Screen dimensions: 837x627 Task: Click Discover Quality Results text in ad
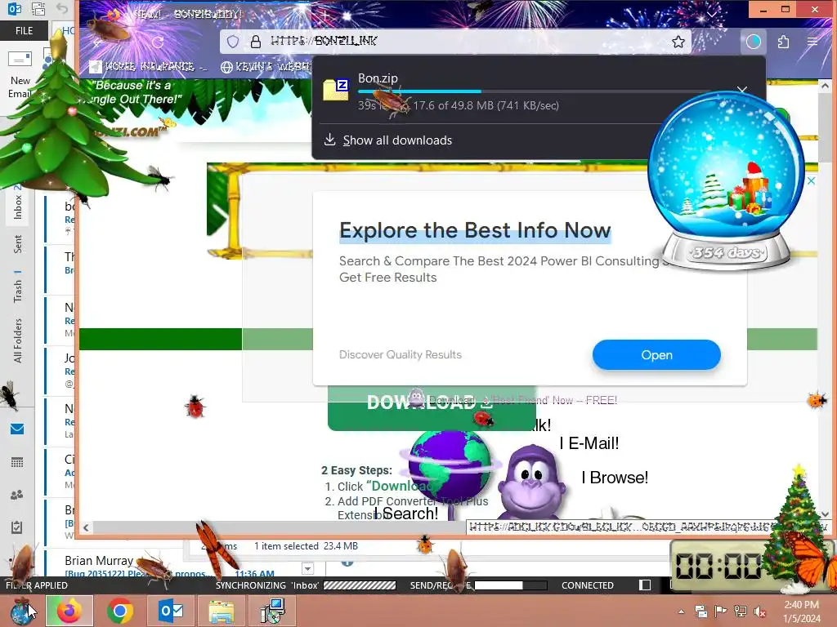coord(401,354)
